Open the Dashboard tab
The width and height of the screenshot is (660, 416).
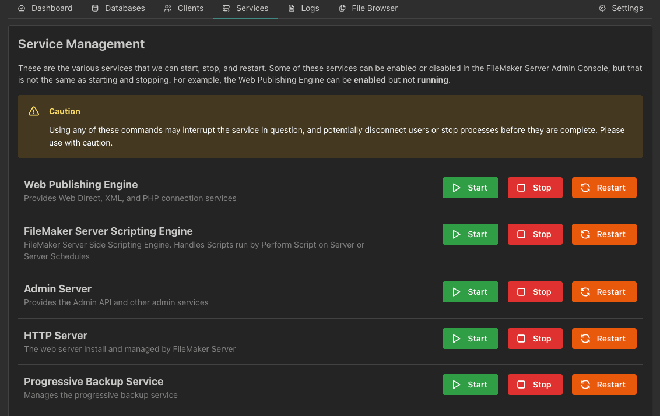tap(45, 8)
